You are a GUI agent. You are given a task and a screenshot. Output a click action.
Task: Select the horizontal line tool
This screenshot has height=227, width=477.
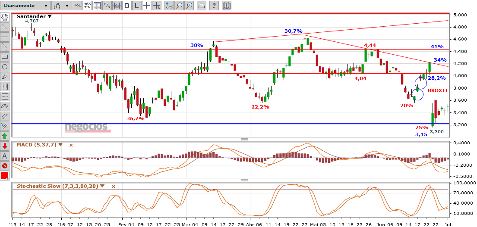[x=5, y=37]
